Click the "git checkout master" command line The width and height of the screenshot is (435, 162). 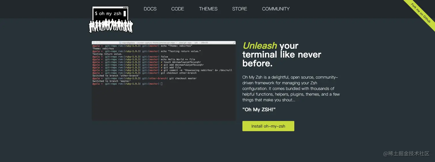144,78
